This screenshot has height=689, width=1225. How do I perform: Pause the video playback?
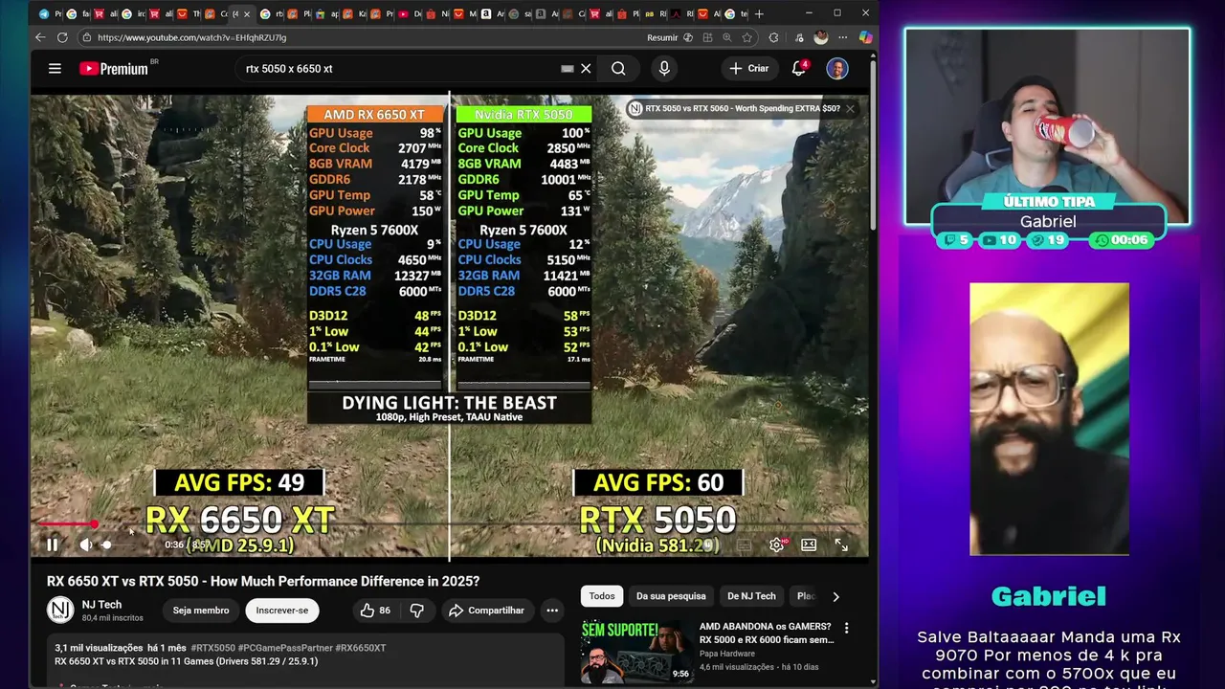point(53,545)
